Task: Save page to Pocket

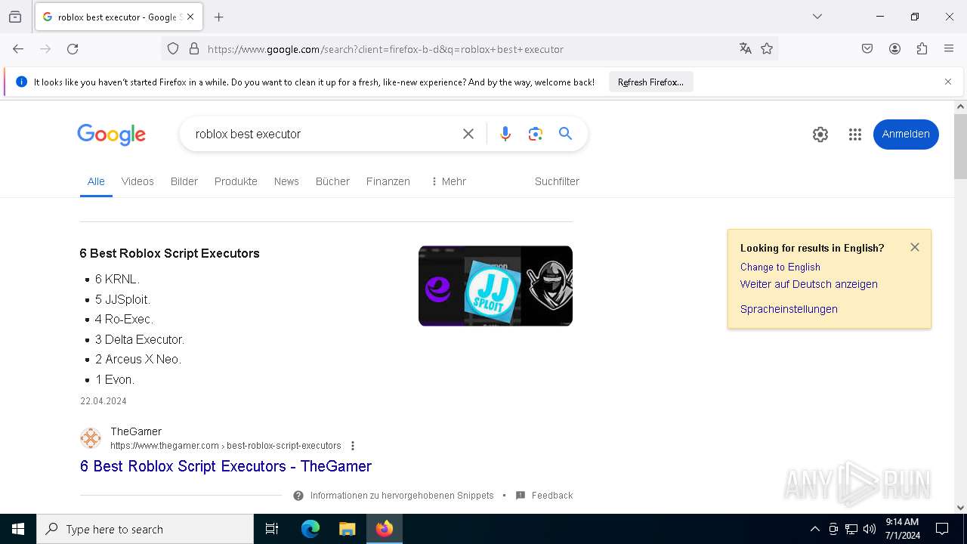Action: click(x=867, y=49)
